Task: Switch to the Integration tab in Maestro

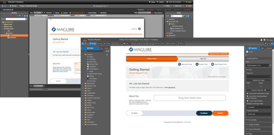Action: tap(269, 48)
